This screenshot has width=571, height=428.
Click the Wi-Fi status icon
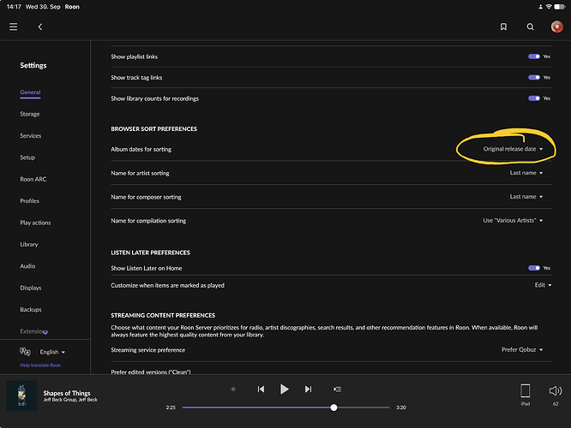pos(549,7)
